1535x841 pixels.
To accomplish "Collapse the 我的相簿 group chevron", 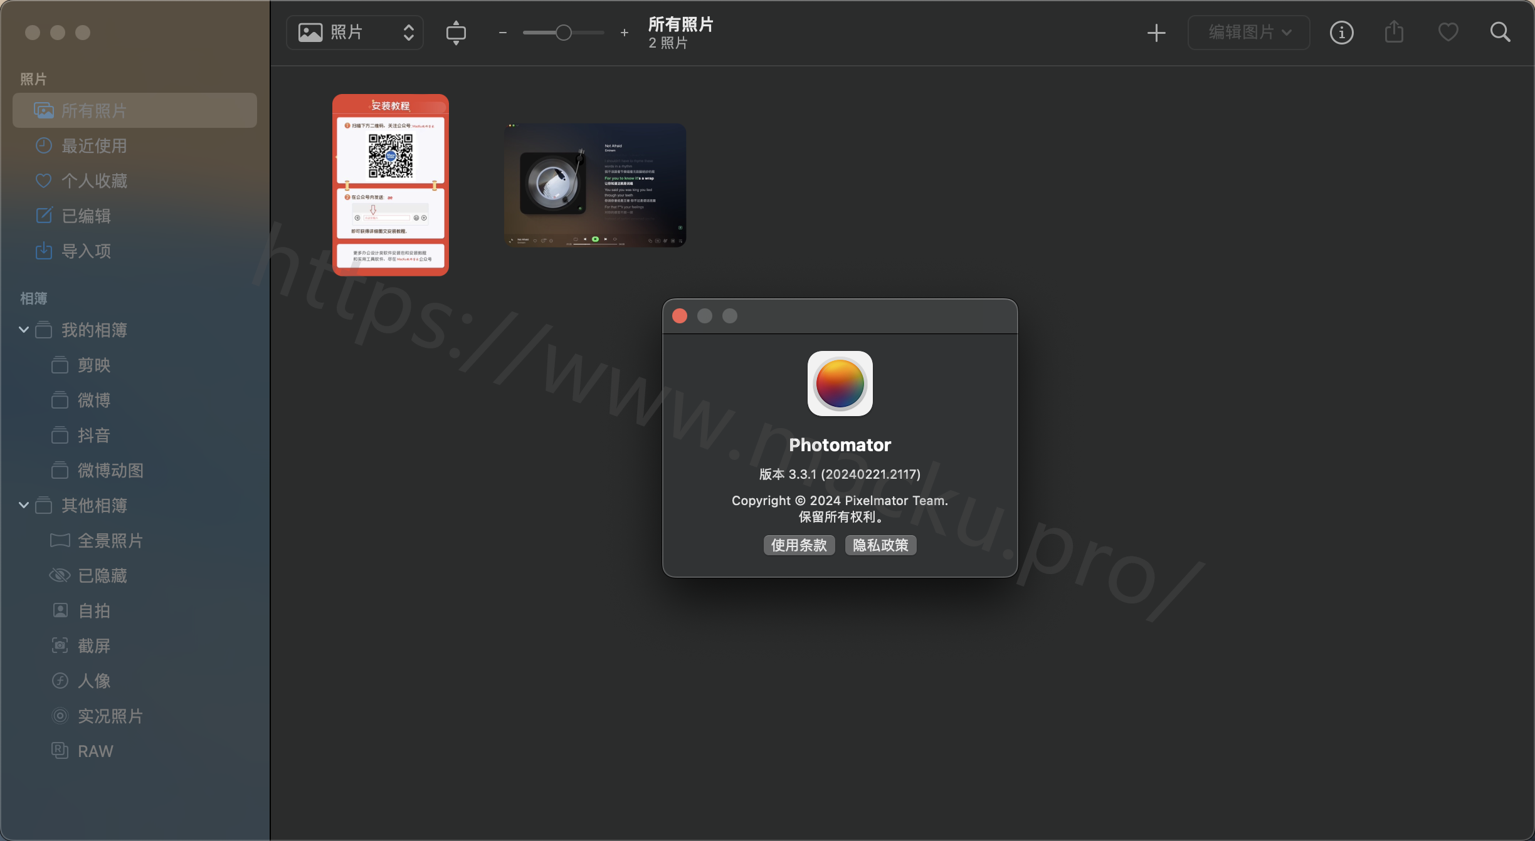I will tap(24, 330).
